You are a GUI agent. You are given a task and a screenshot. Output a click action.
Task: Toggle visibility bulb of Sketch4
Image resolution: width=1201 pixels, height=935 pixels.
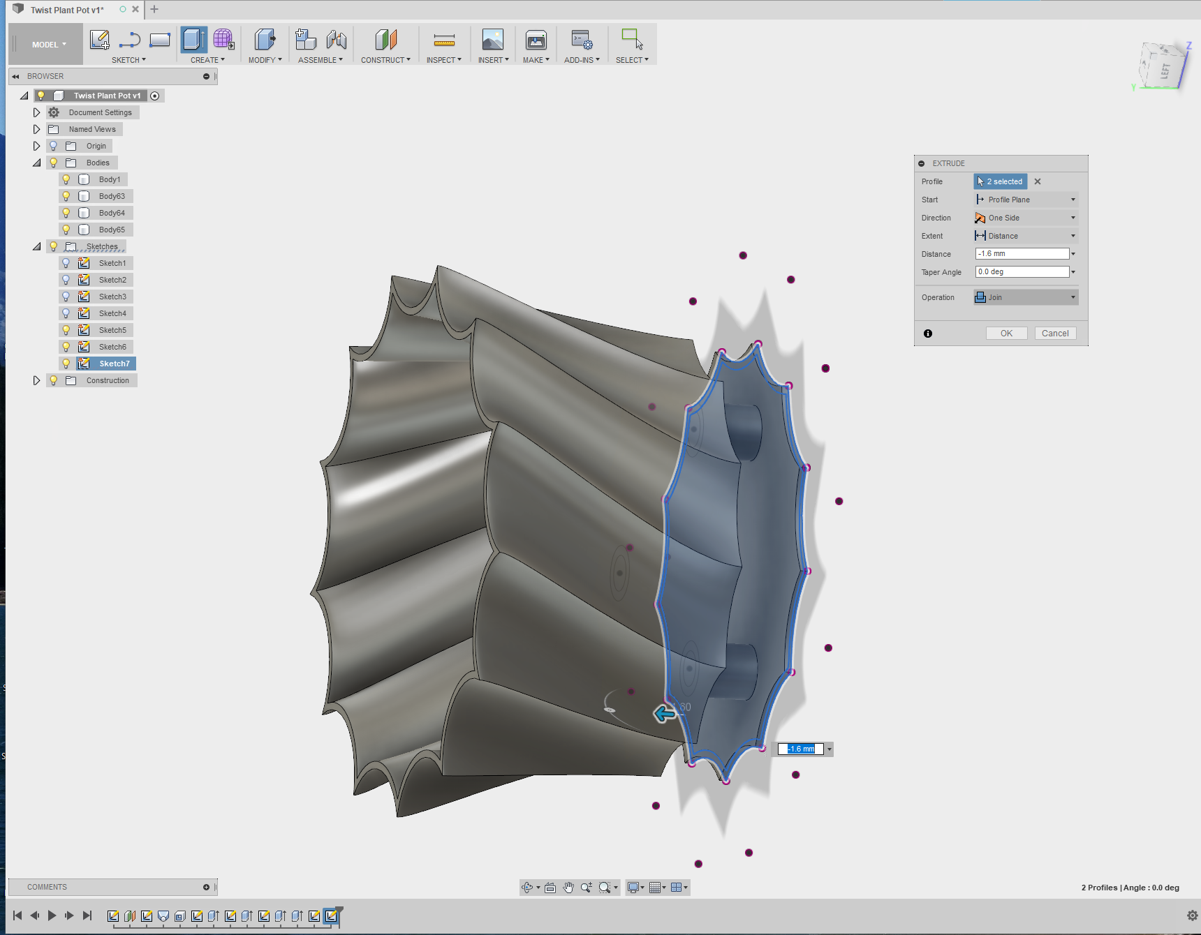[x=66, y=313]
